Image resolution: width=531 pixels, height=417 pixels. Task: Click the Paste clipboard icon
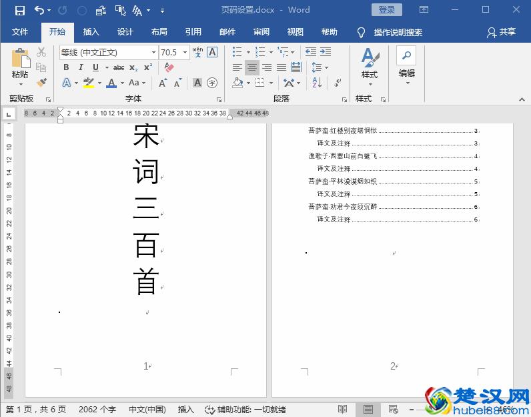pyautogui.click(x=21, y=58)
